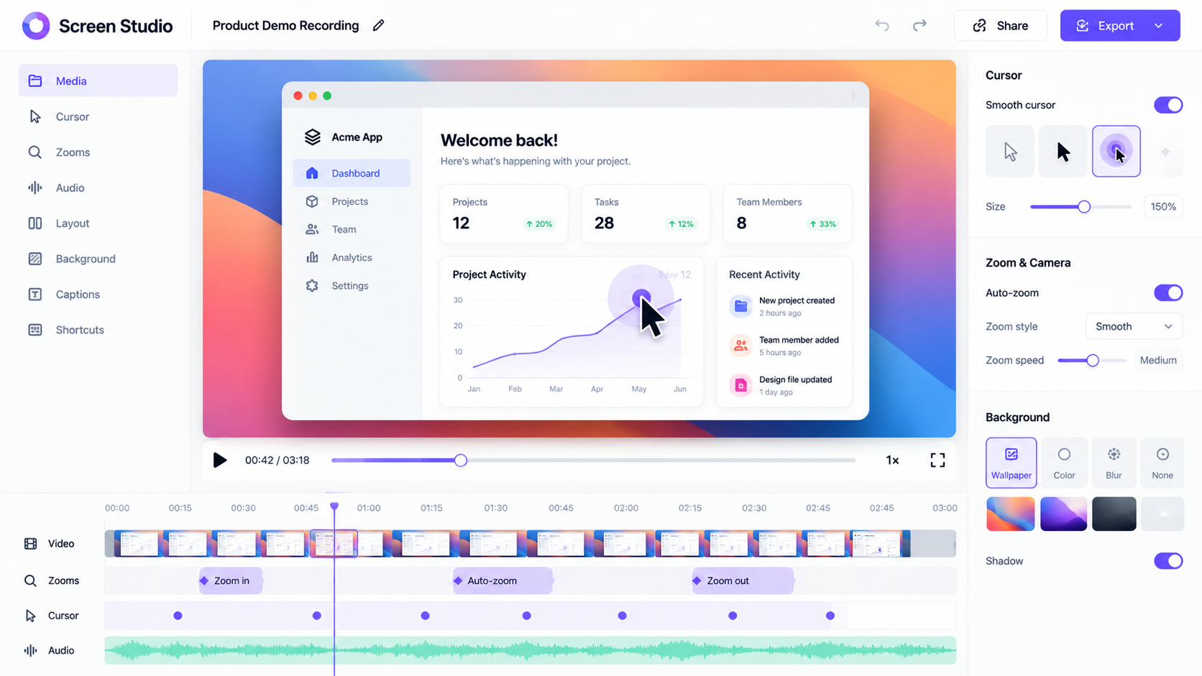Click the pencil icon to rename recording
This screenshot has height=676, width=1202.
point(378,25)
